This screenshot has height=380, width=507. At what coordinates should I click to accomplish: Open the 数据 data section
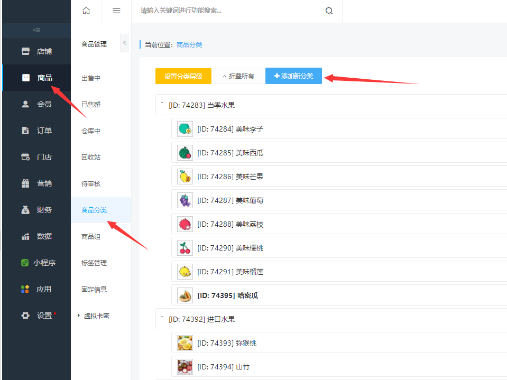[36, 236]
